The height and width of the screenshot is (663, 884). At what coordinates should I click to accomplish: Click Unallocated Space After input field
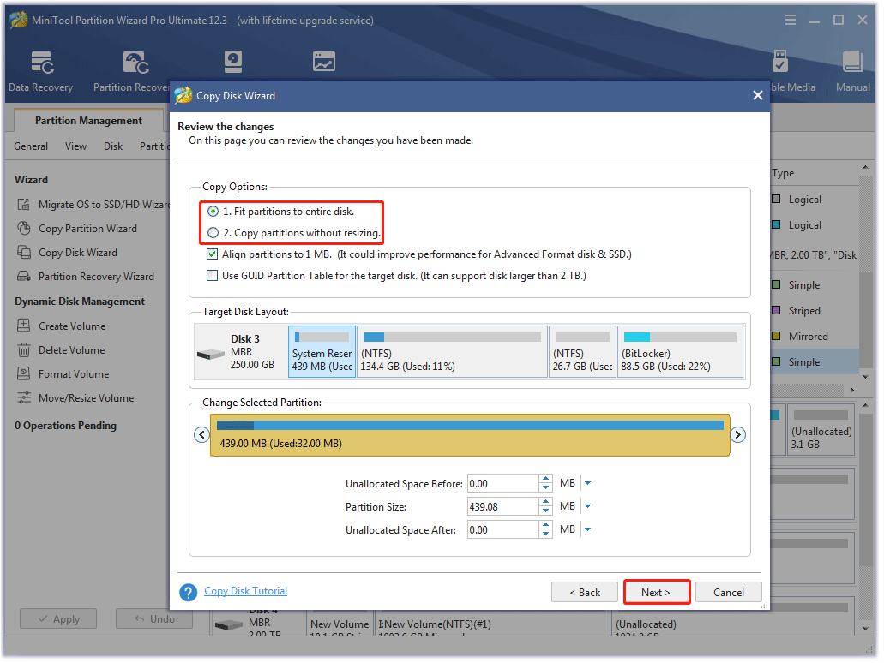pos(502,529)
